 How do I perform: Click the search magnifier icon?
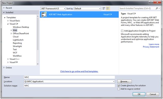coord(157,8)
